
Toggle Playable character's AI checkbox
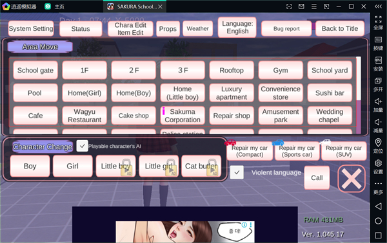coord(82,146)
